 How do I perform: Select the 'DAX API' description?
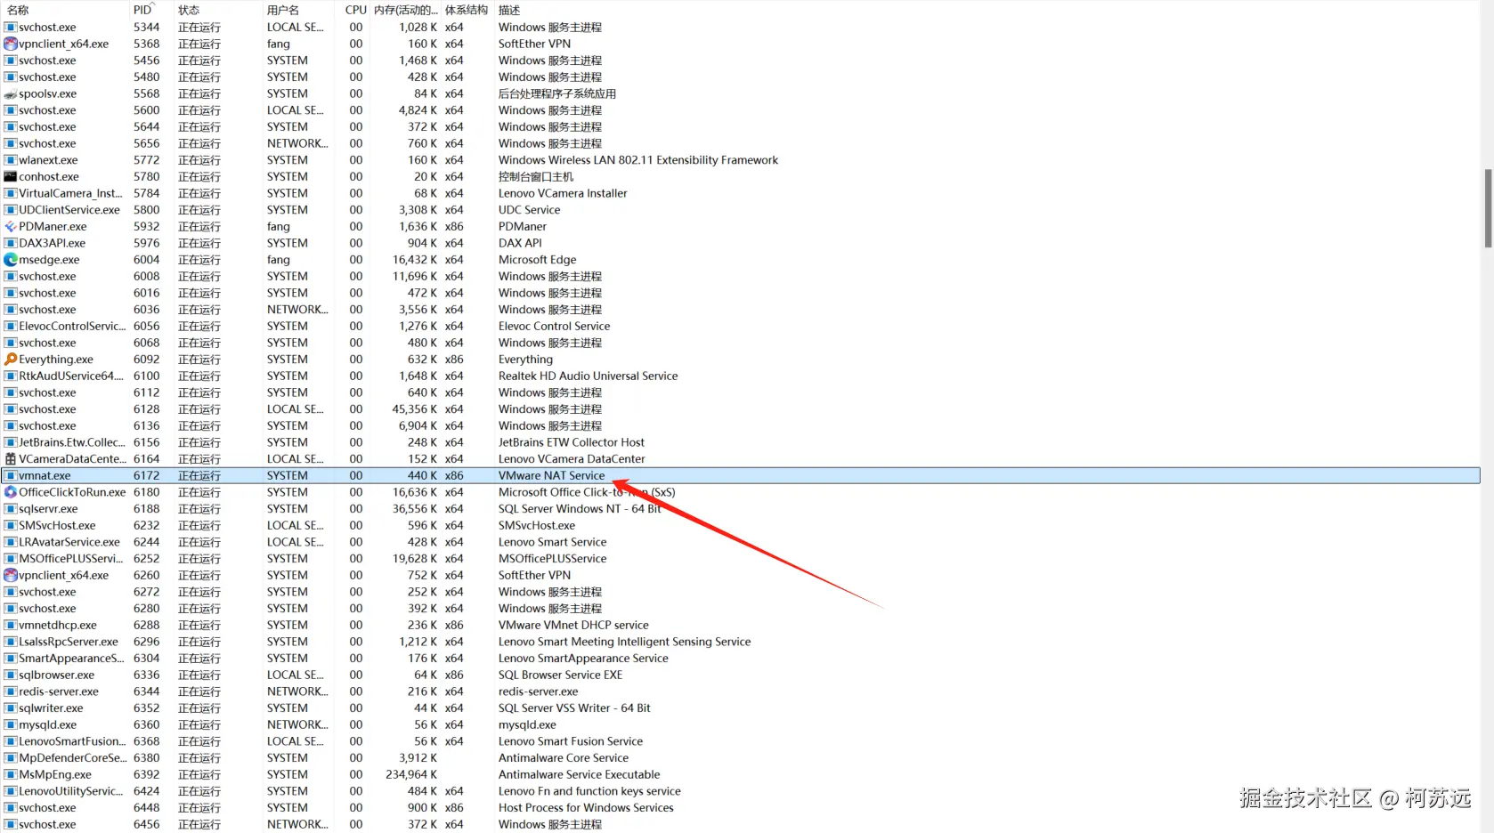point(520,243)
